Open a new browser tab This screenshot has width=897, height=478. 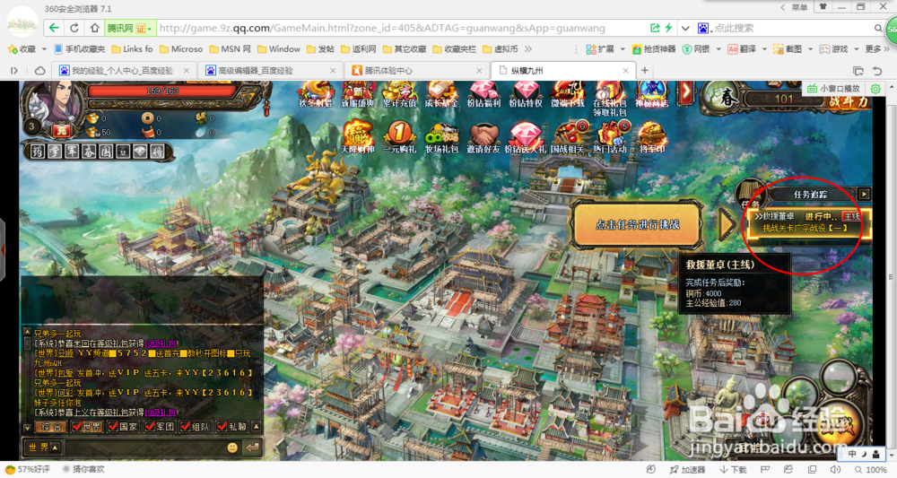coord(645,70)
